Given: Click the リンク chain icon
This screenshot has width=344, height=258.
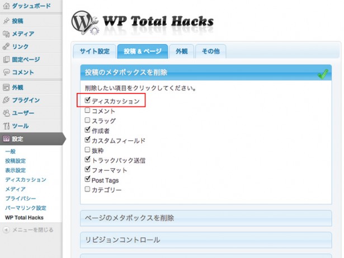Looking at the screenshot, I should [6, 46].
